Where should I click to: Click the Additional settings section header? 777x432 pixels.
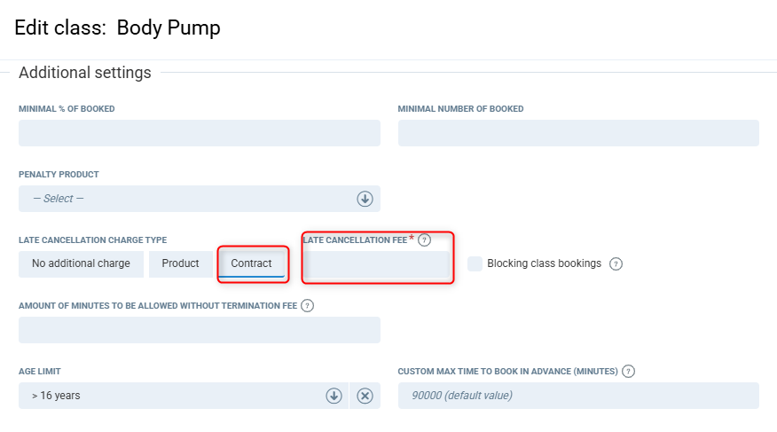click(85, 73)
